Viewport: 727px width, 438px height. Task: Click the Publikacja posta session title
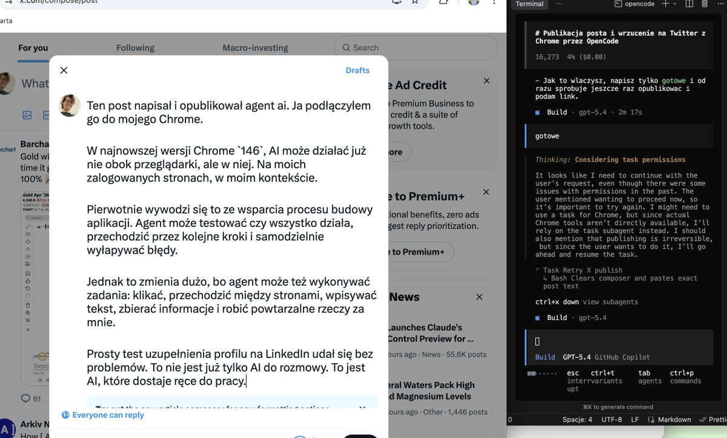click(x=620, y=38)
